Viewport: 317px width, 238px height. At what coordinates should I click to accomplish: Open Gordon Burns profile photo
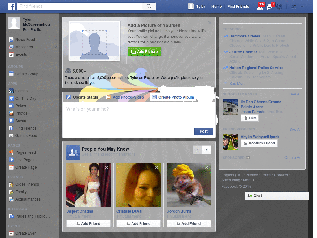point(189,185)
